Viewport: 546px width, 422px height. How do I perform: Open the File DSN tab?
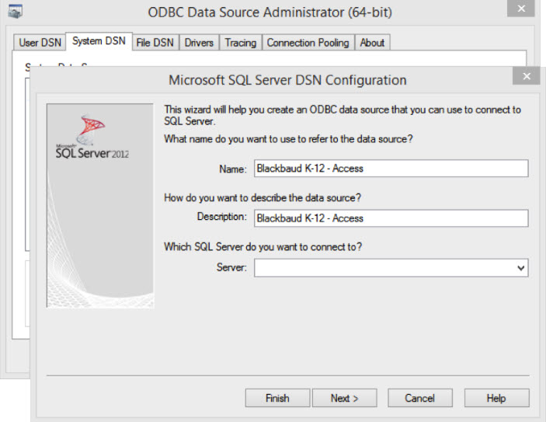(x=155, y=43)
